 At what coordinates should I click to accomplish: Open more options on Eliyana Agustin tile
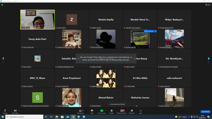(x=155, y=31)
